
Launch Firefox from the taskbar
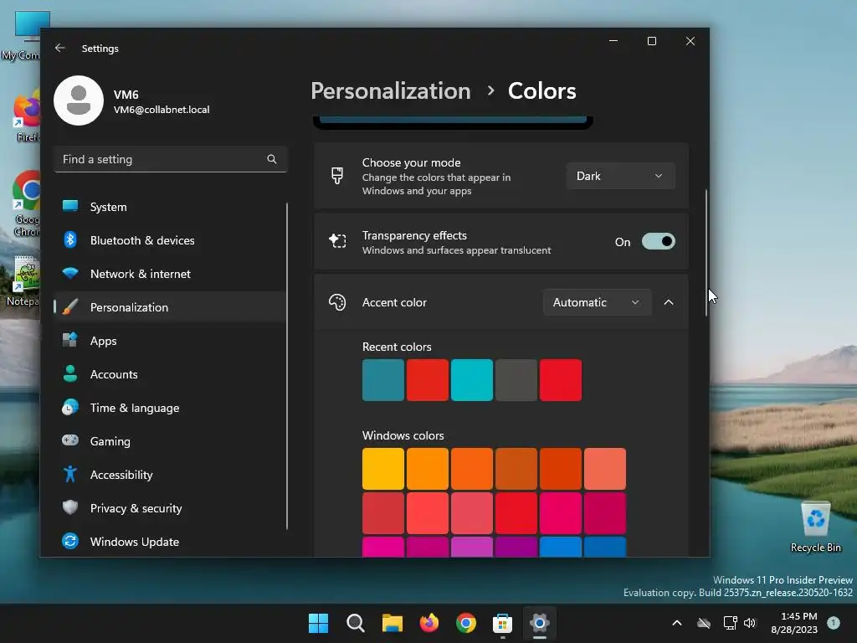pyautogui.click(x=429, y=623)
